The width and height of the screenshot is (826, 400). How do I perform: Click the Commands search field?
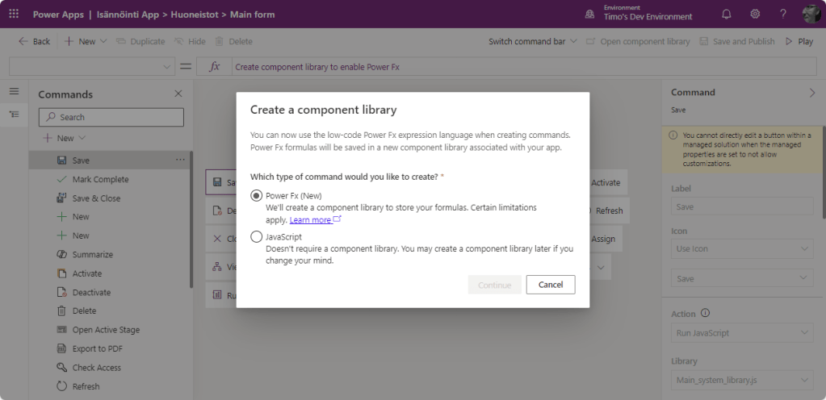(111, 118)
